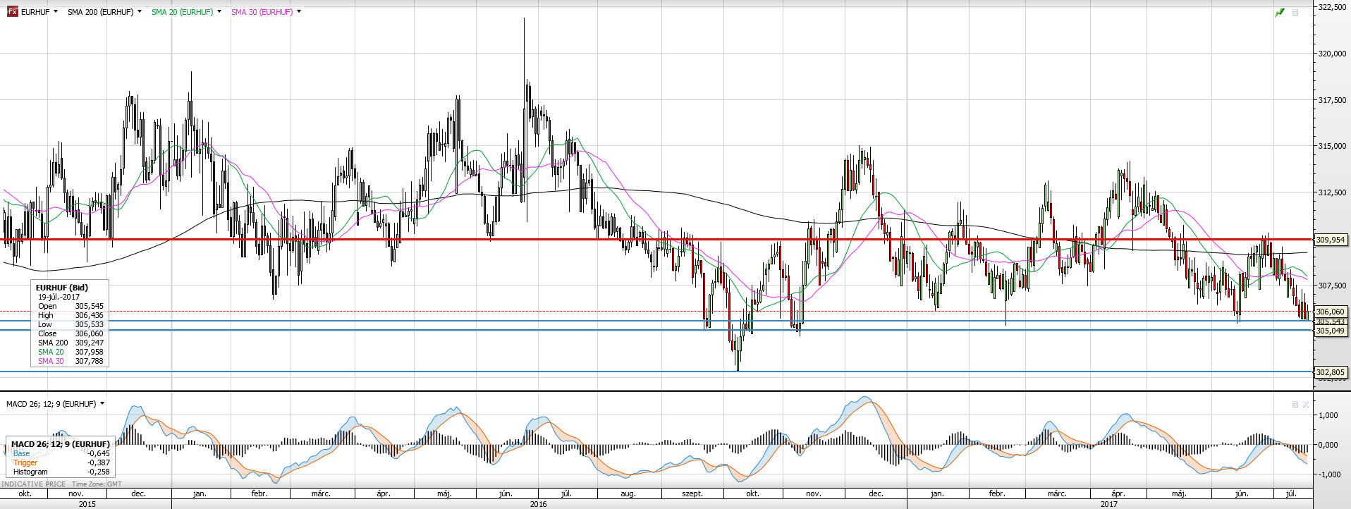Image resolution: width=1351 pixels, height=509 pixels.
Task: Click the Low 305,533 tooltip row
Action: 71,324
